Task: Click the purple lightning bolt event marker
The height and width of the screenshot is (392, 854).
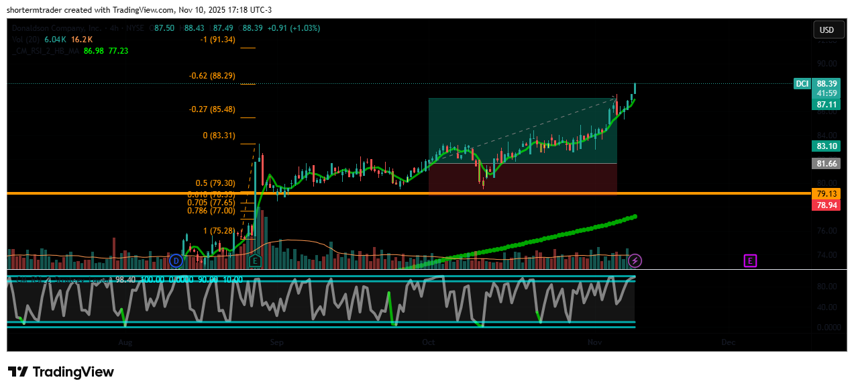Action: (635, 260)
